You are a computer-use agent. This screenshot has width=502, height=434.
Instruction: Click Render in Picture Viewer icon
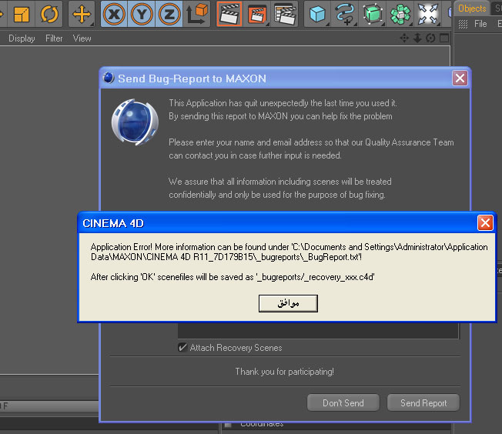point(257,15)
